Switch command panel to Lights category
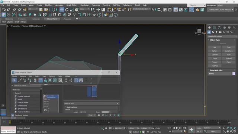Screen dimensions: 238x134 [216, 32]
